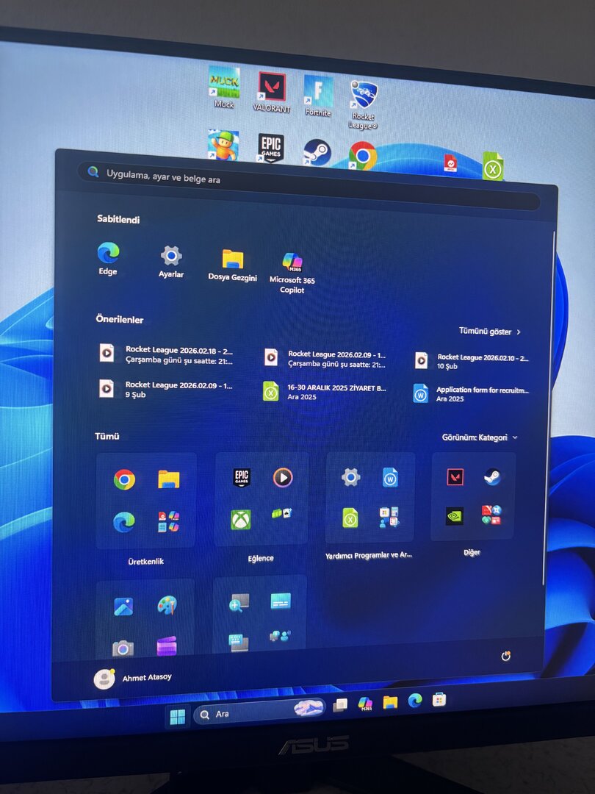Launch Rocket League from the desktop
The width and height of the screenshot is (595, 794).
pyautogui.click(x=364, y=104)
